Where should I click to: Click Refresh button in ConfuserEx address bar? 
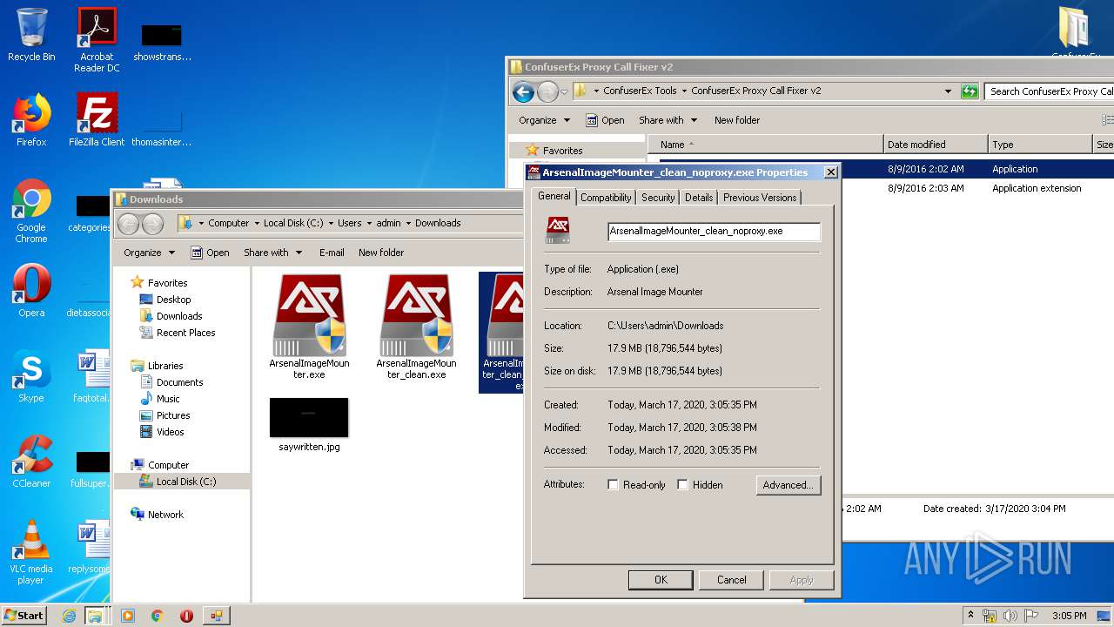coord(970,91)
